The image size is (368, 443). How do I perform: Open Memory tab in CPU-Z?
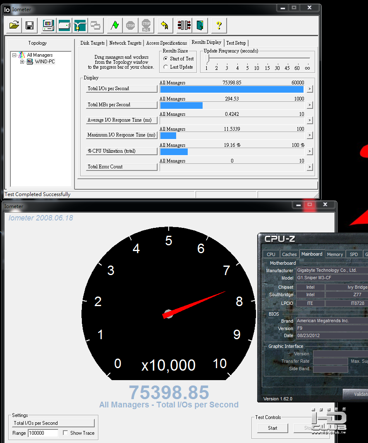pos(335,254)
